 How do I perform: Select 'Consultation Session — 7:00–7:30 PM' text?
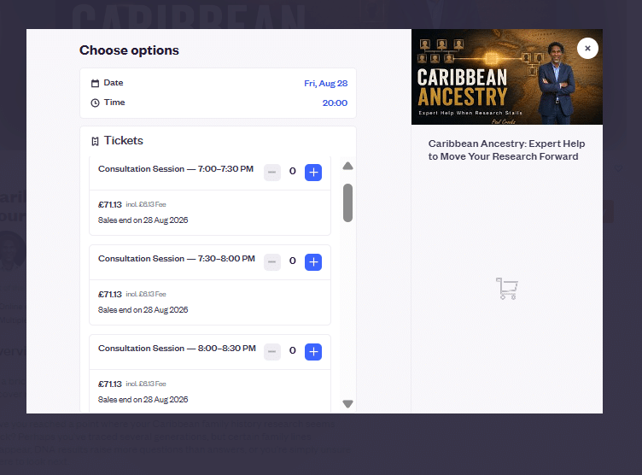tap(176, 169)
